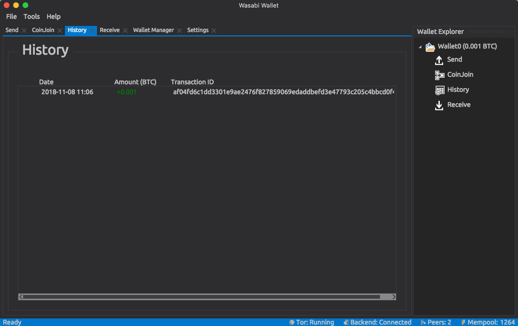Open the Wallet Manager tab
The height and width of the screenshot is (326, 518).
tap(154, 30)
